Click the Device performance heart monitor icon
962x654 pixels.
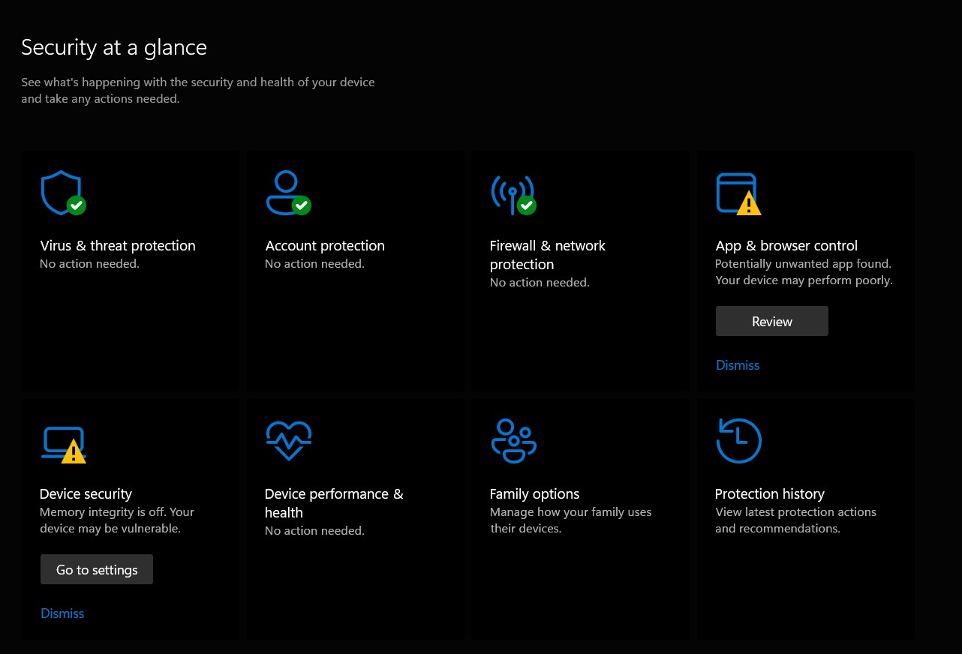pos(289,440)
